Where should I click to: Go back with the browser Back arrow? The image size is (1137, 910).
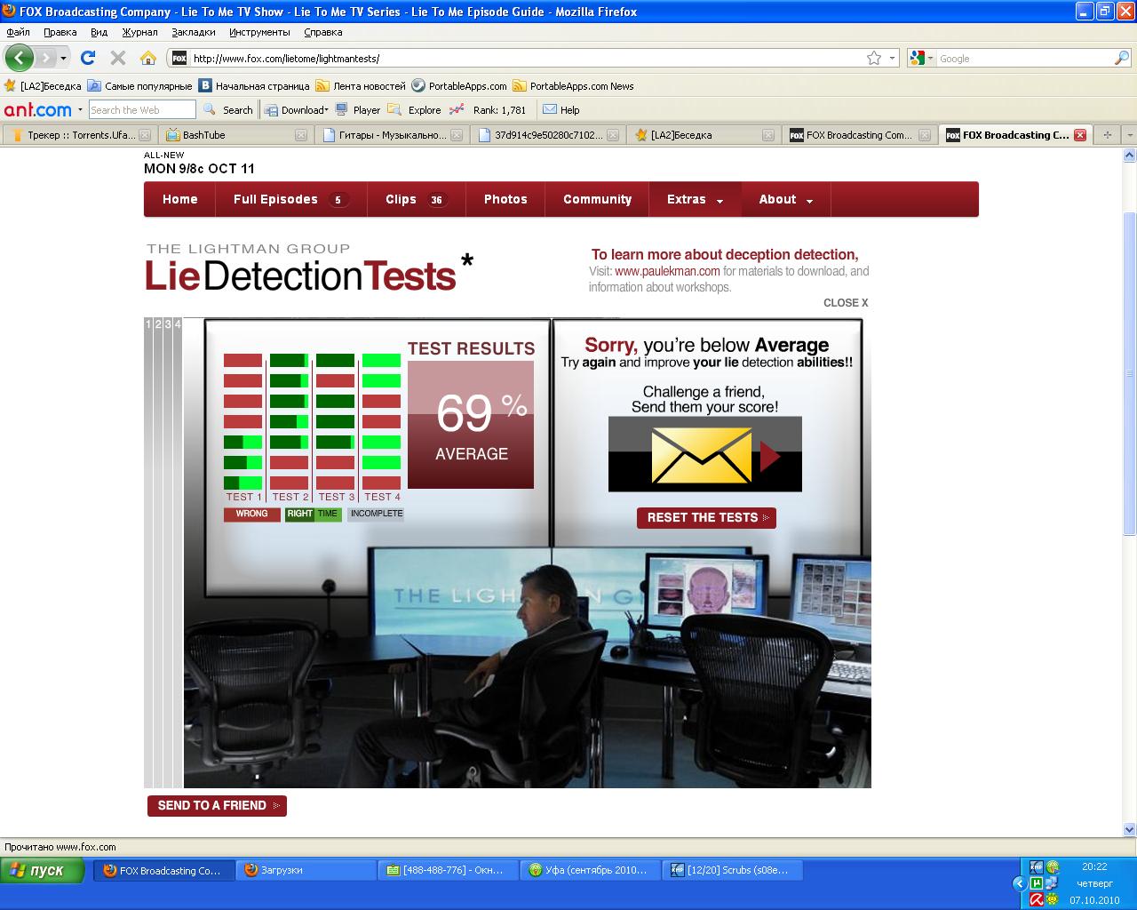pos(20,58)
